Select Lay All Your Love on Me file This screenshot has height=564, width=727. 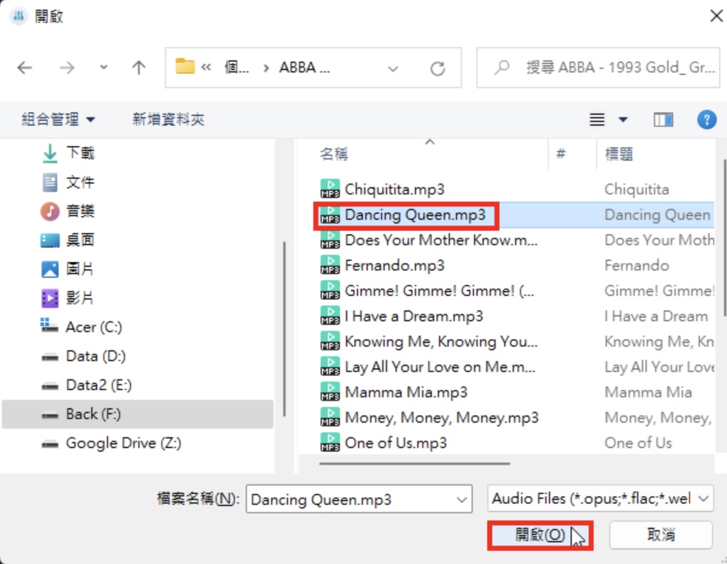tap(441, 367)
